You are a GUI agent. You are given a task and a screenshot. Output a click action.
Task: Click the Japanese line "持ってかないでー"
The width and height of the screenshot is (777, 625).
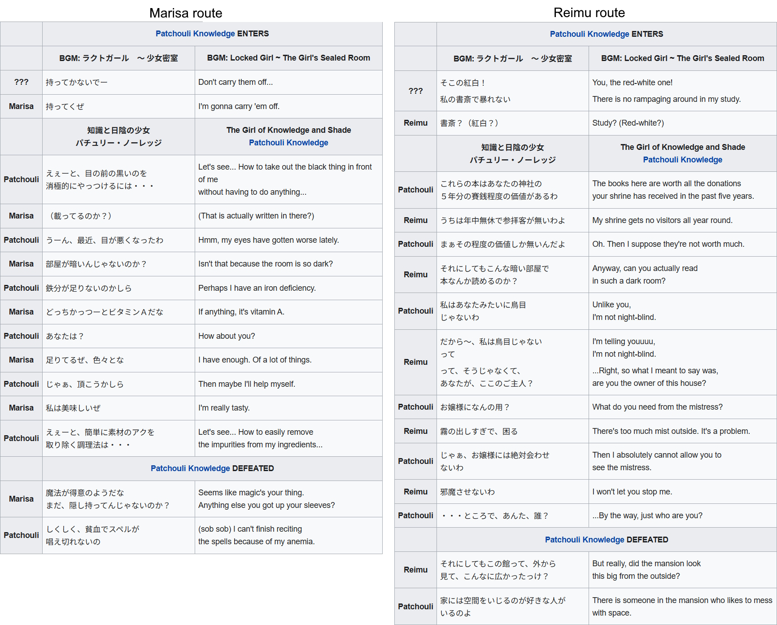tap(77, 83)
